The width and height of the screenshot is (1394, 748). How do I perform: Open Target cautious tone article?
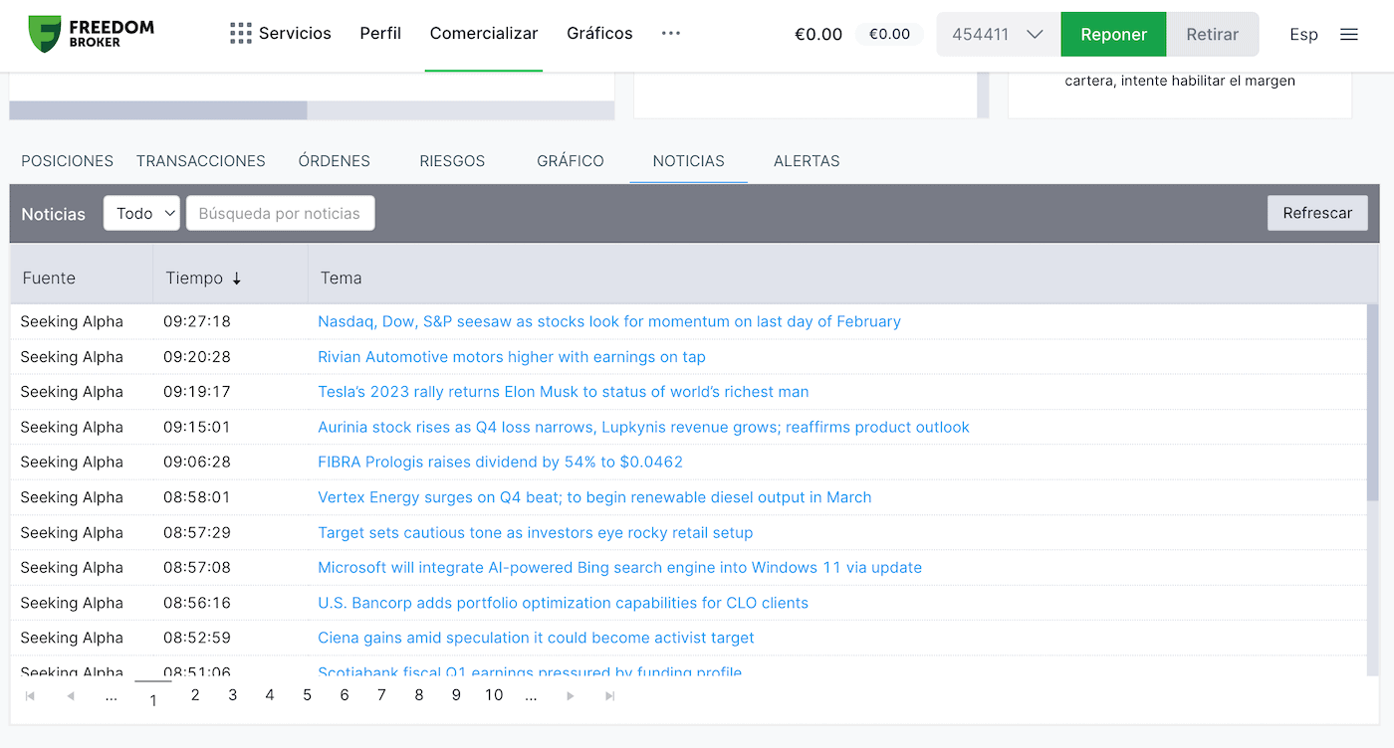click(x=536, y=532)
